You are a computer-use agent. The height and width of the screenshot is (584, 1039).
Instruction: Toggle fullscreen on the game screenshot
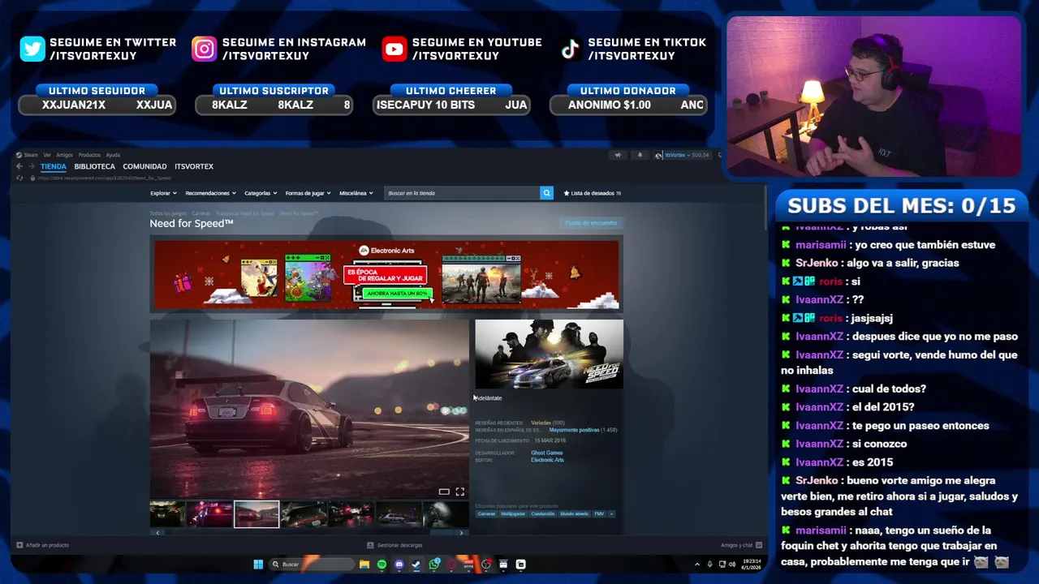[459, 492]
